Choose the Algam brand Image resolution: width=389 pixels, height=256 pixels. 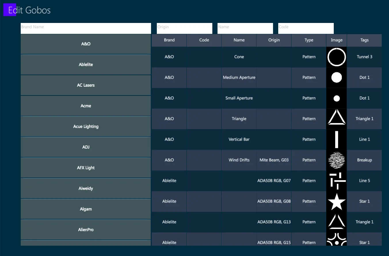tap(86, 210)
